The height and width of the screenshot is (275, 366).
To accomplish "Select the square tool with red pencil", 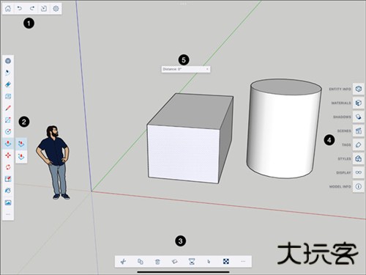I will point(8,179).
